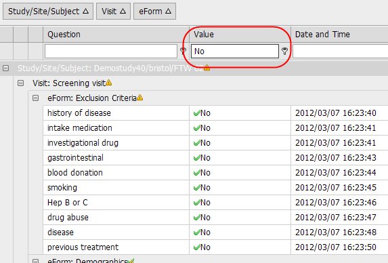
Task: Collapse the Study/Site/Subject Demostudy40 group
Action: [5, 68]
